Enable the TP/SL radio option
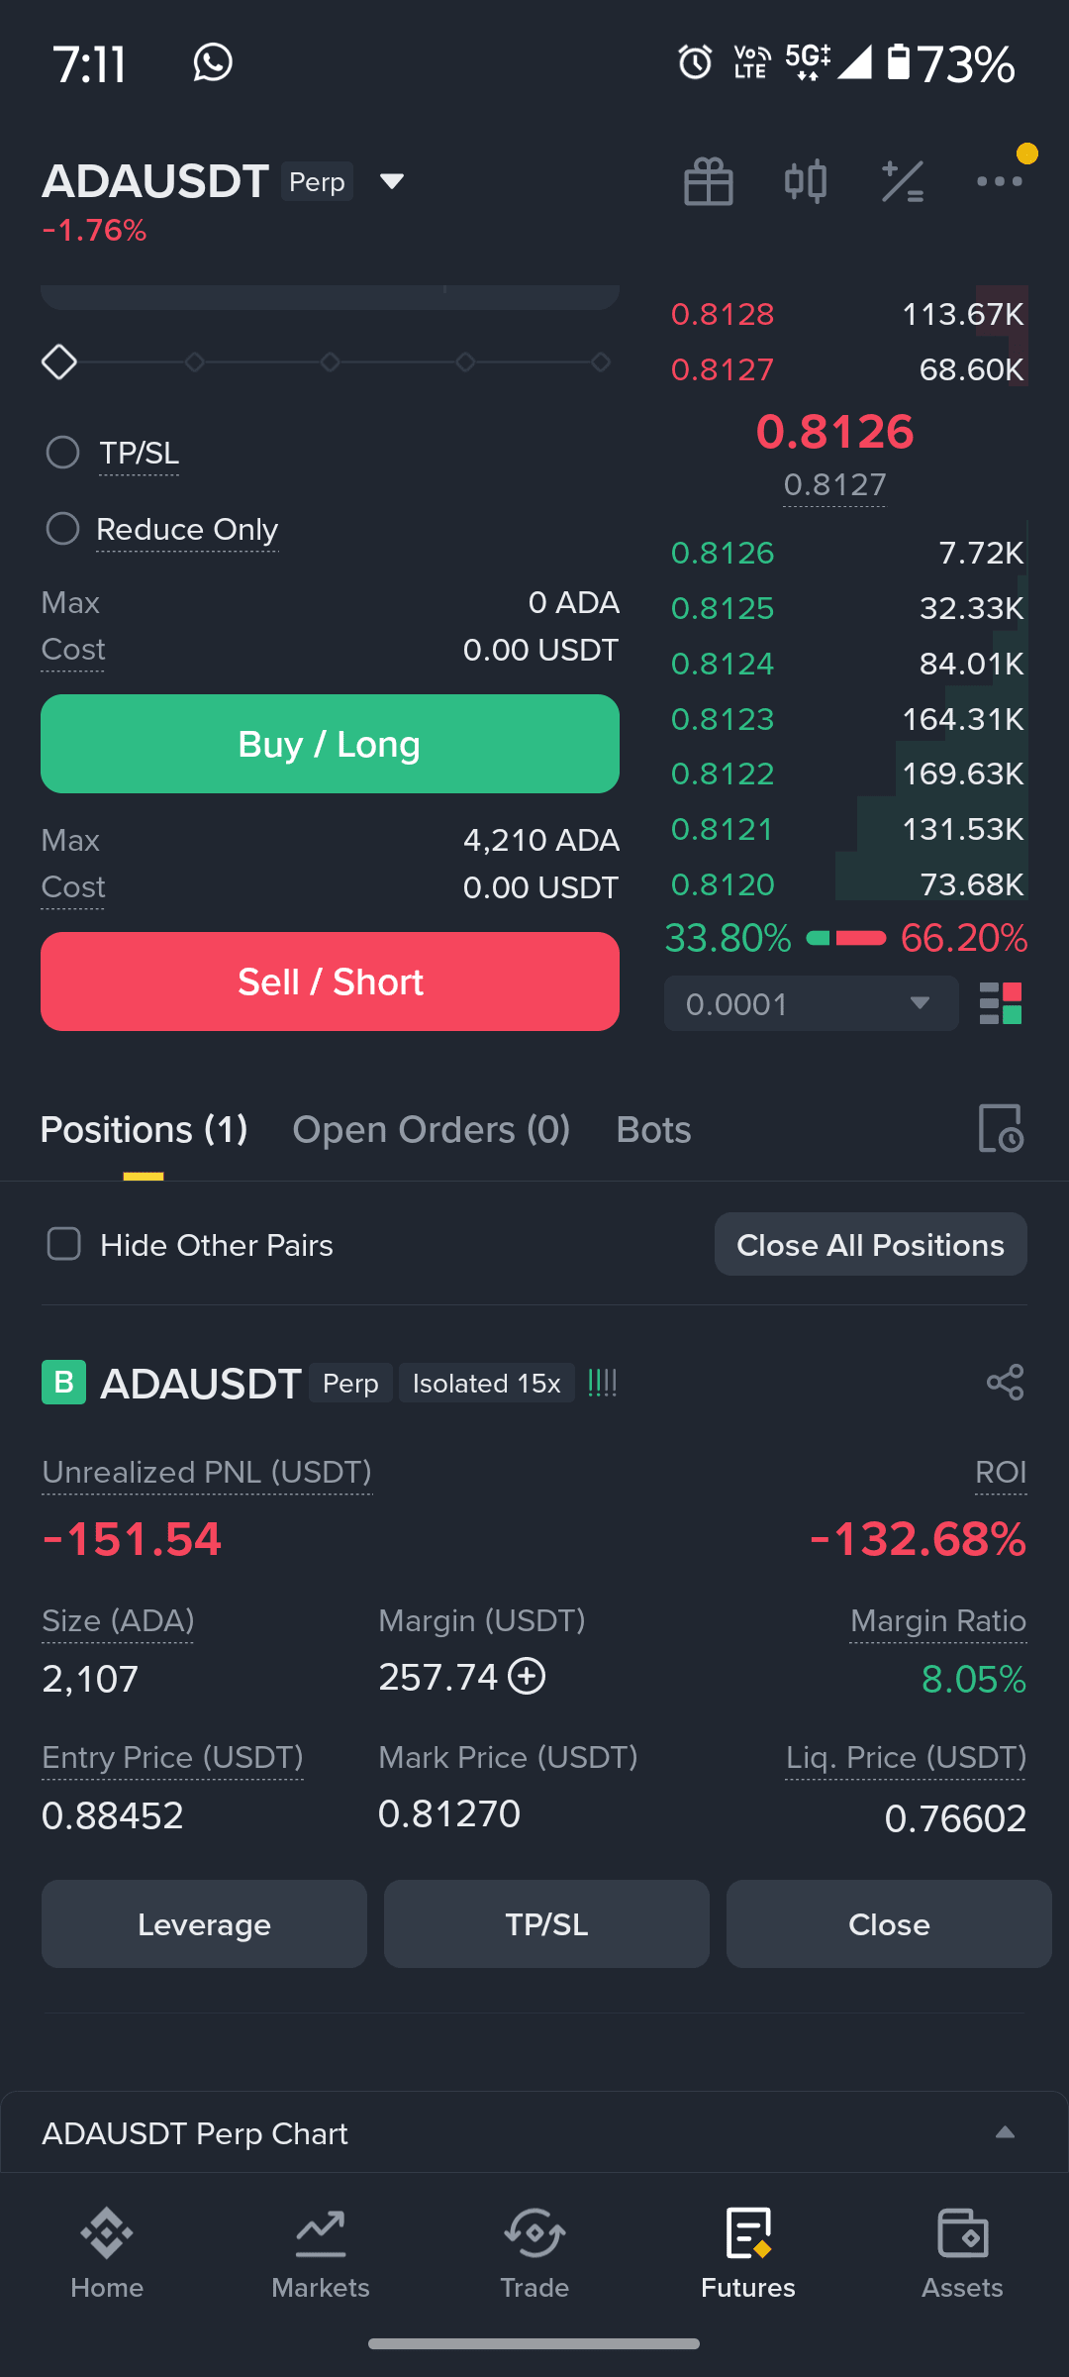The width and height of the screenshot is (1069, 2377). [63, 453]
